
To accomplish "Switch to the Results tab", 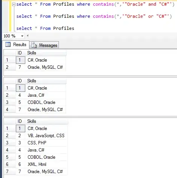I will click(16, 45).
